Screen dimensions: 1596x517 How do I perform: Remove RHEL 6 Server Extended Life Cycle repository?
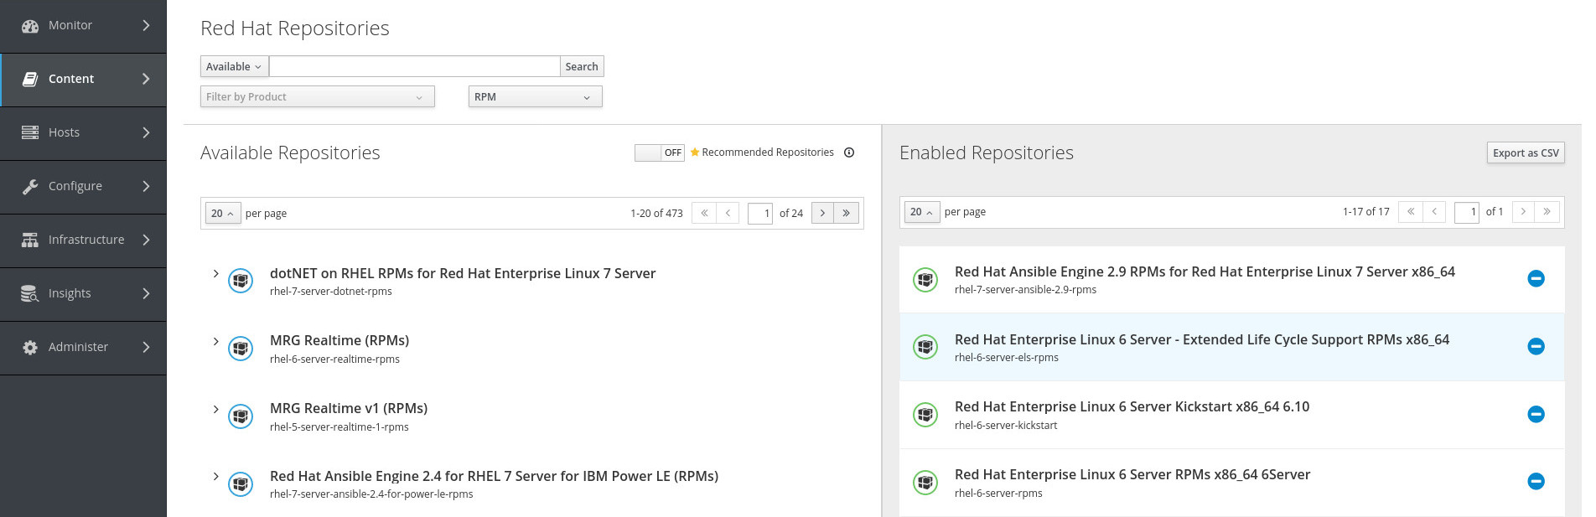pyautogui.click(x=1536, y=347)
